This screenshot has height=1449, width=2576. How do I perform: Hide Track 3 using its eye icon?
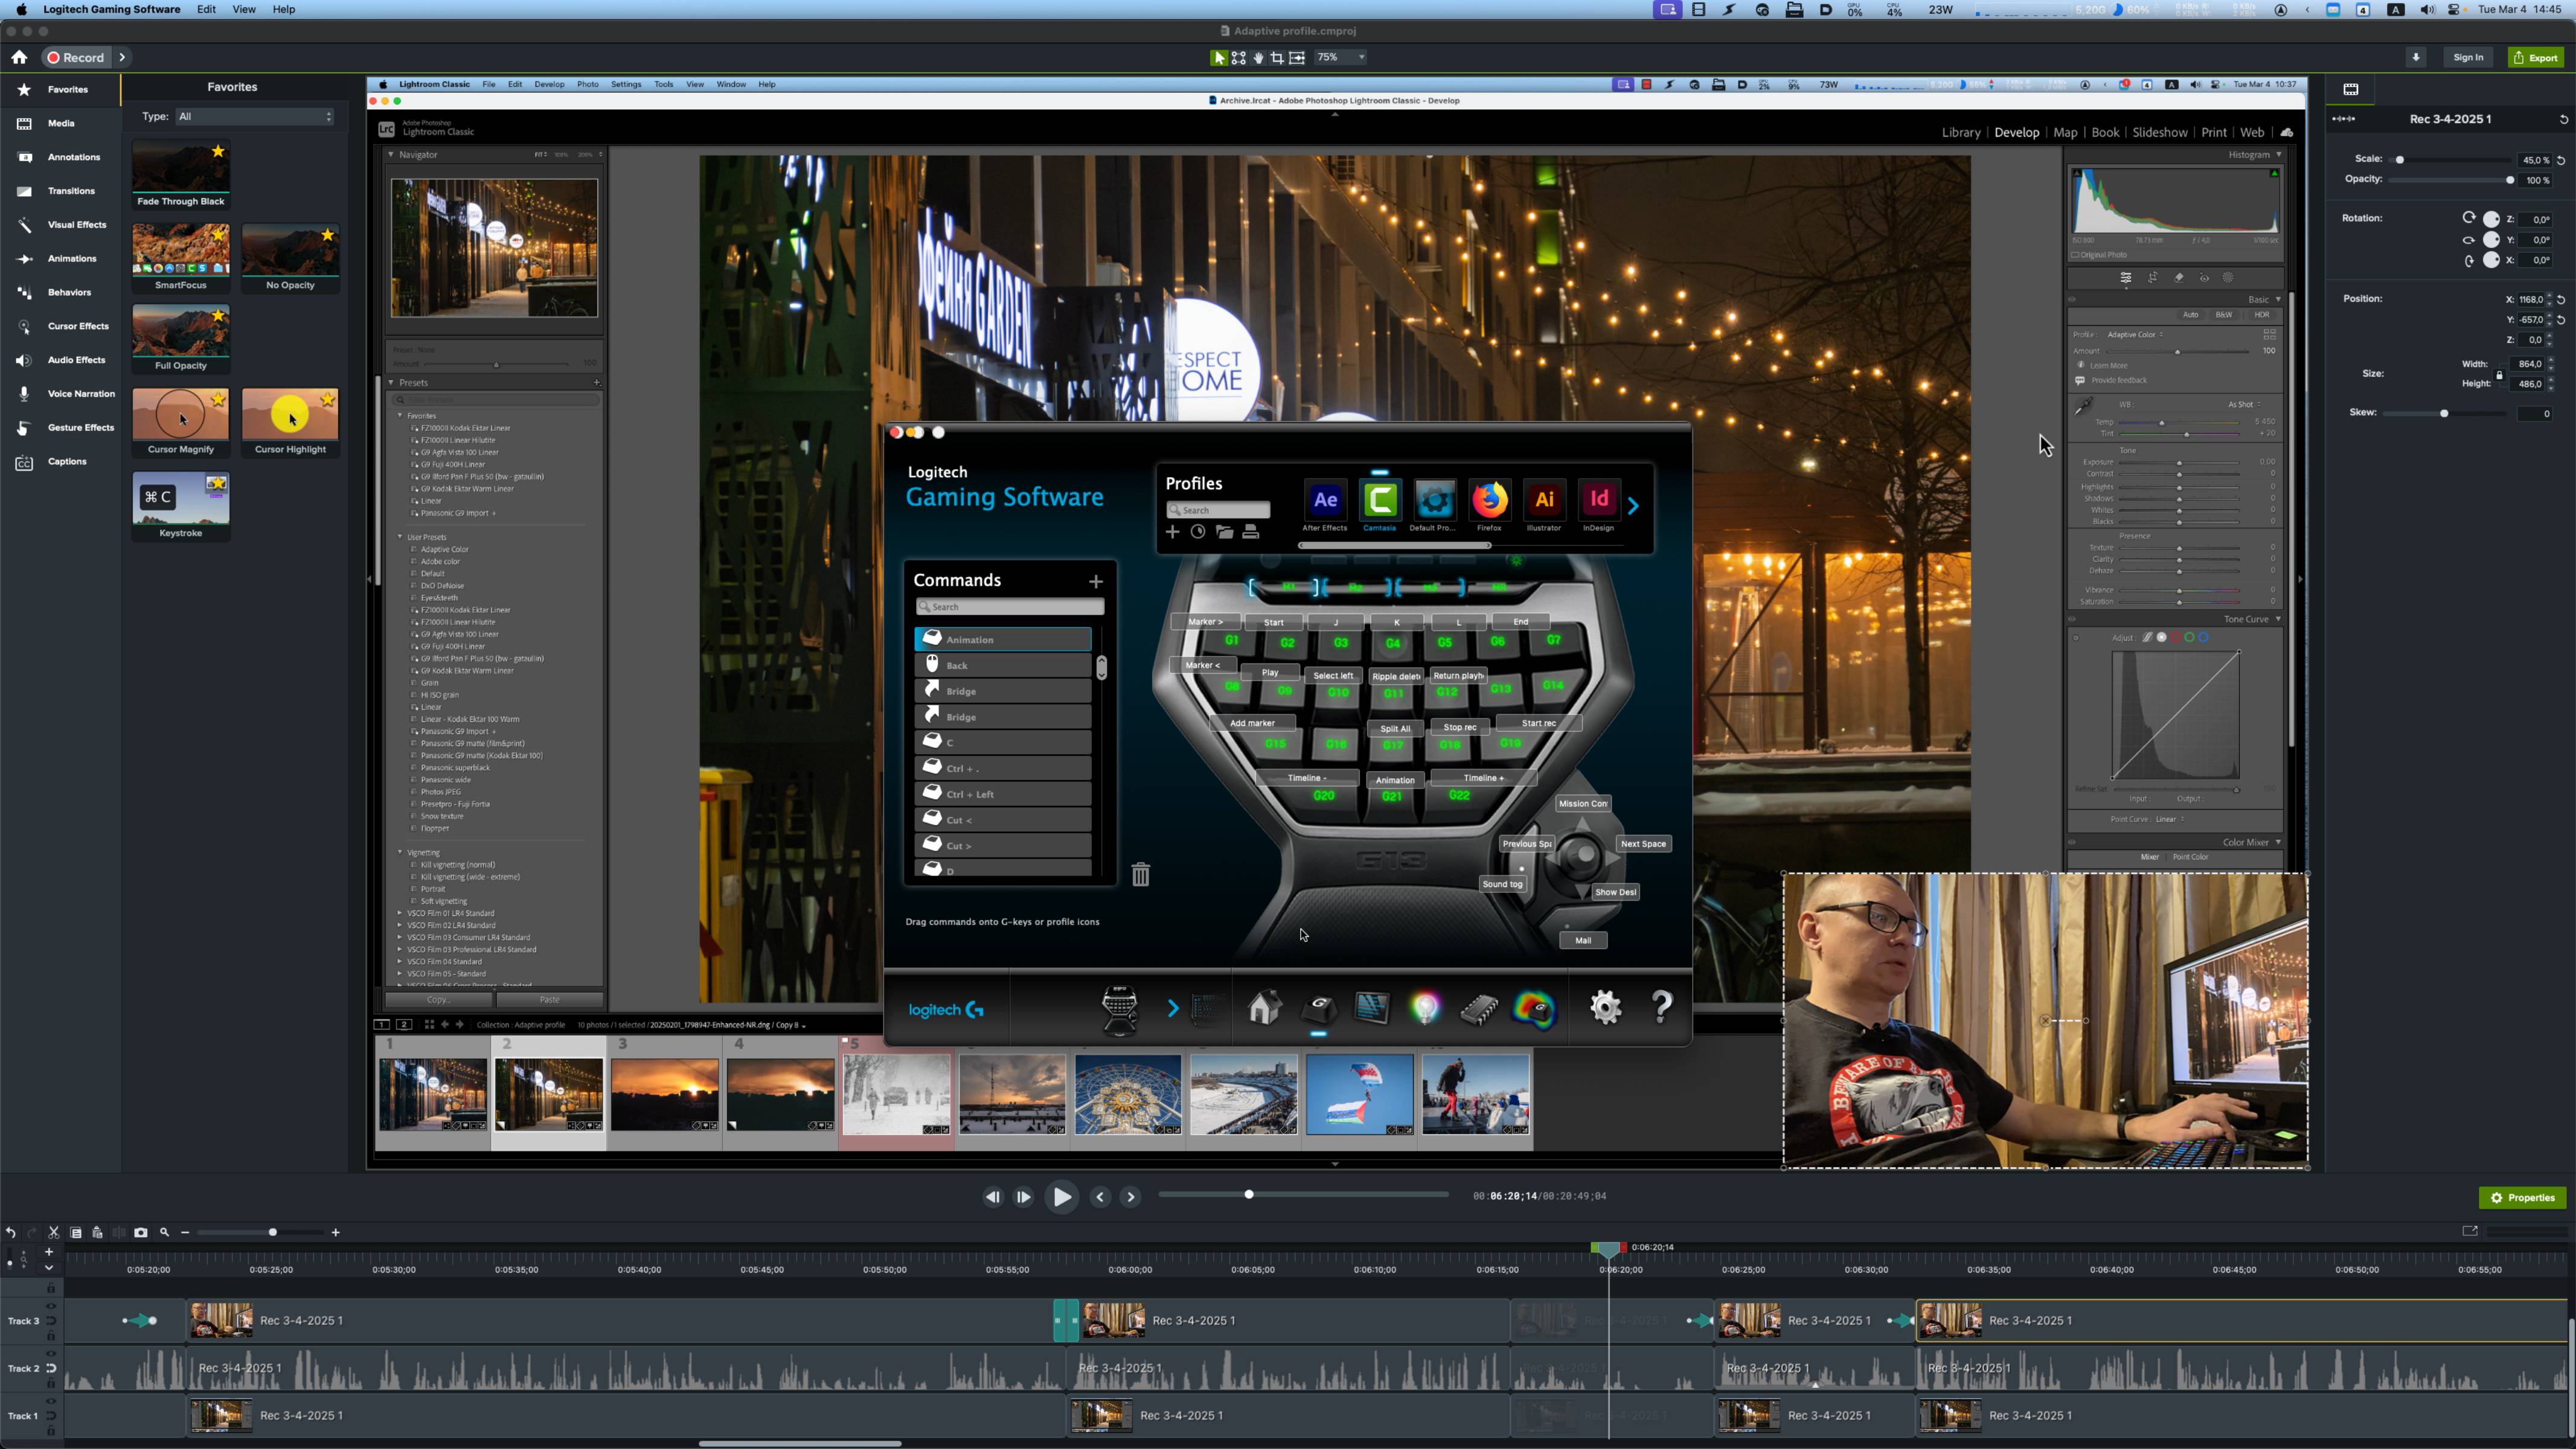point(51,1306)
